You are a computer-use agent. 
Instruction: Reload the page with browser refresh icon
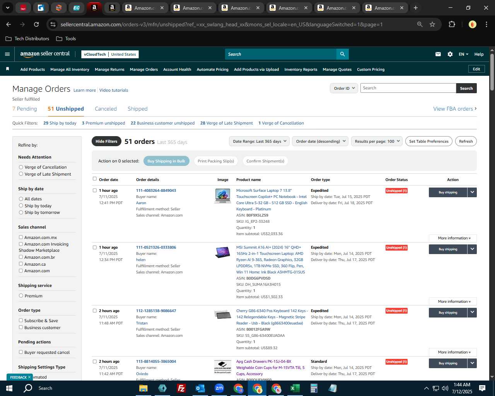tap(36, 24)
